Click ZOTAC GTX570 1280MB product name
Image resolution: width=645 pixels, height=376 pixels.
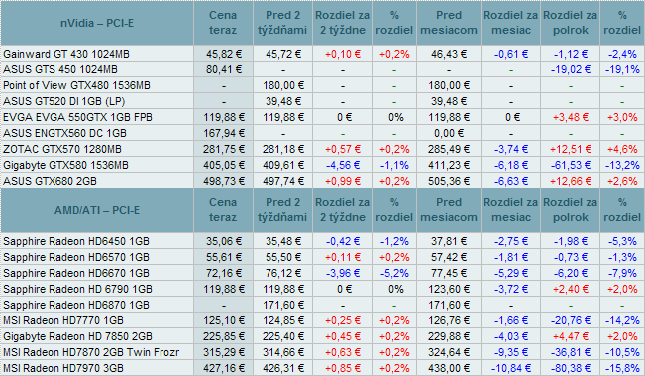click(62, 149)
